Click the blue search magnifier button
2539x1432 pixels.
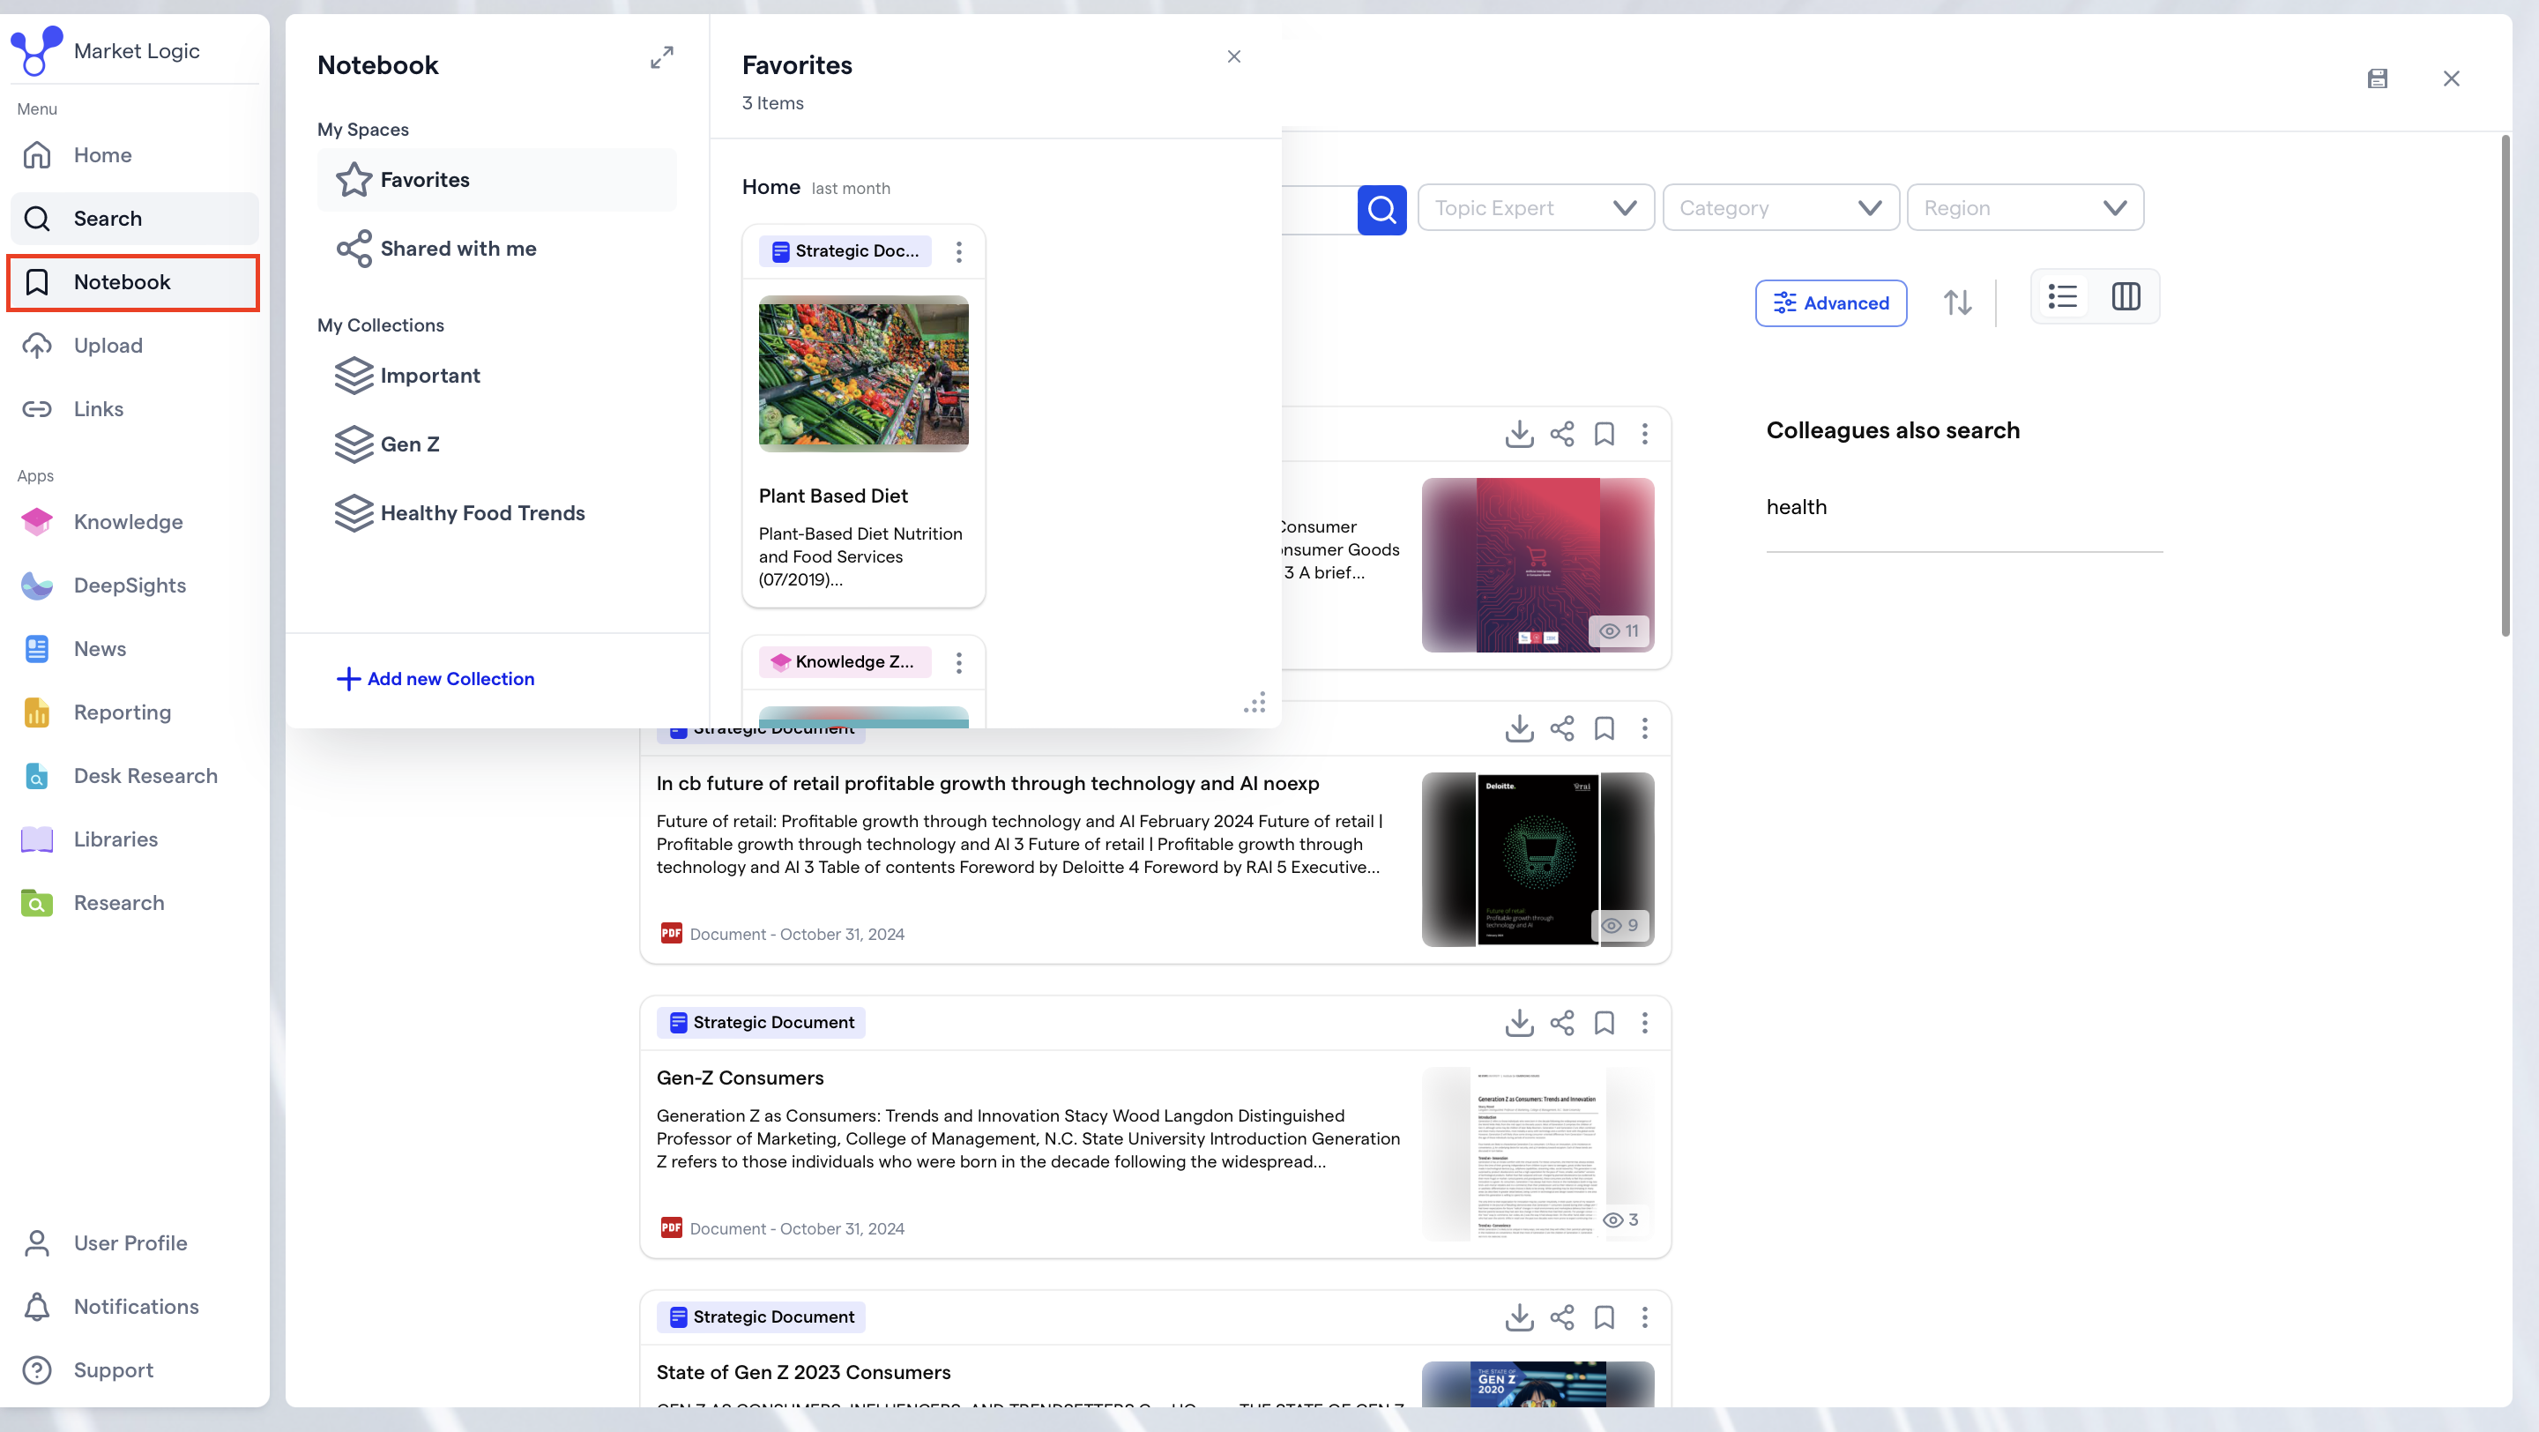click(x=1381, y=208)
